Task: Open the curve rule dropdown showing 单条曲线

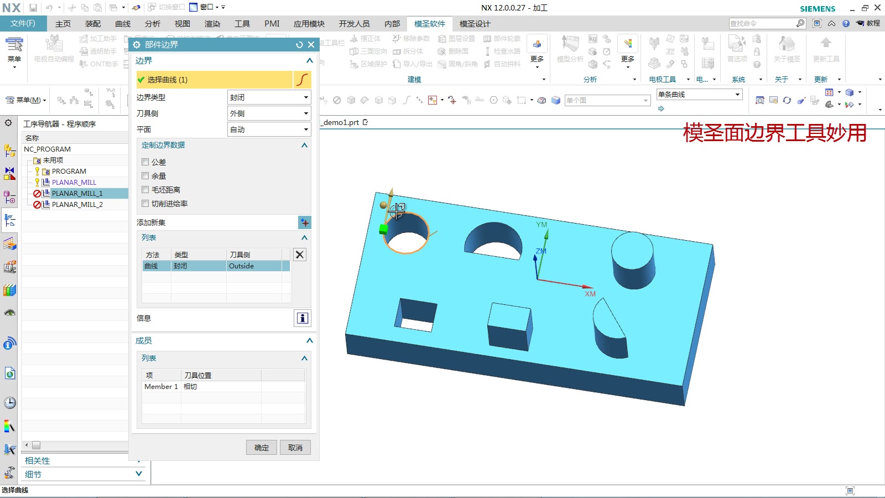Action: (x=699, y=95)
